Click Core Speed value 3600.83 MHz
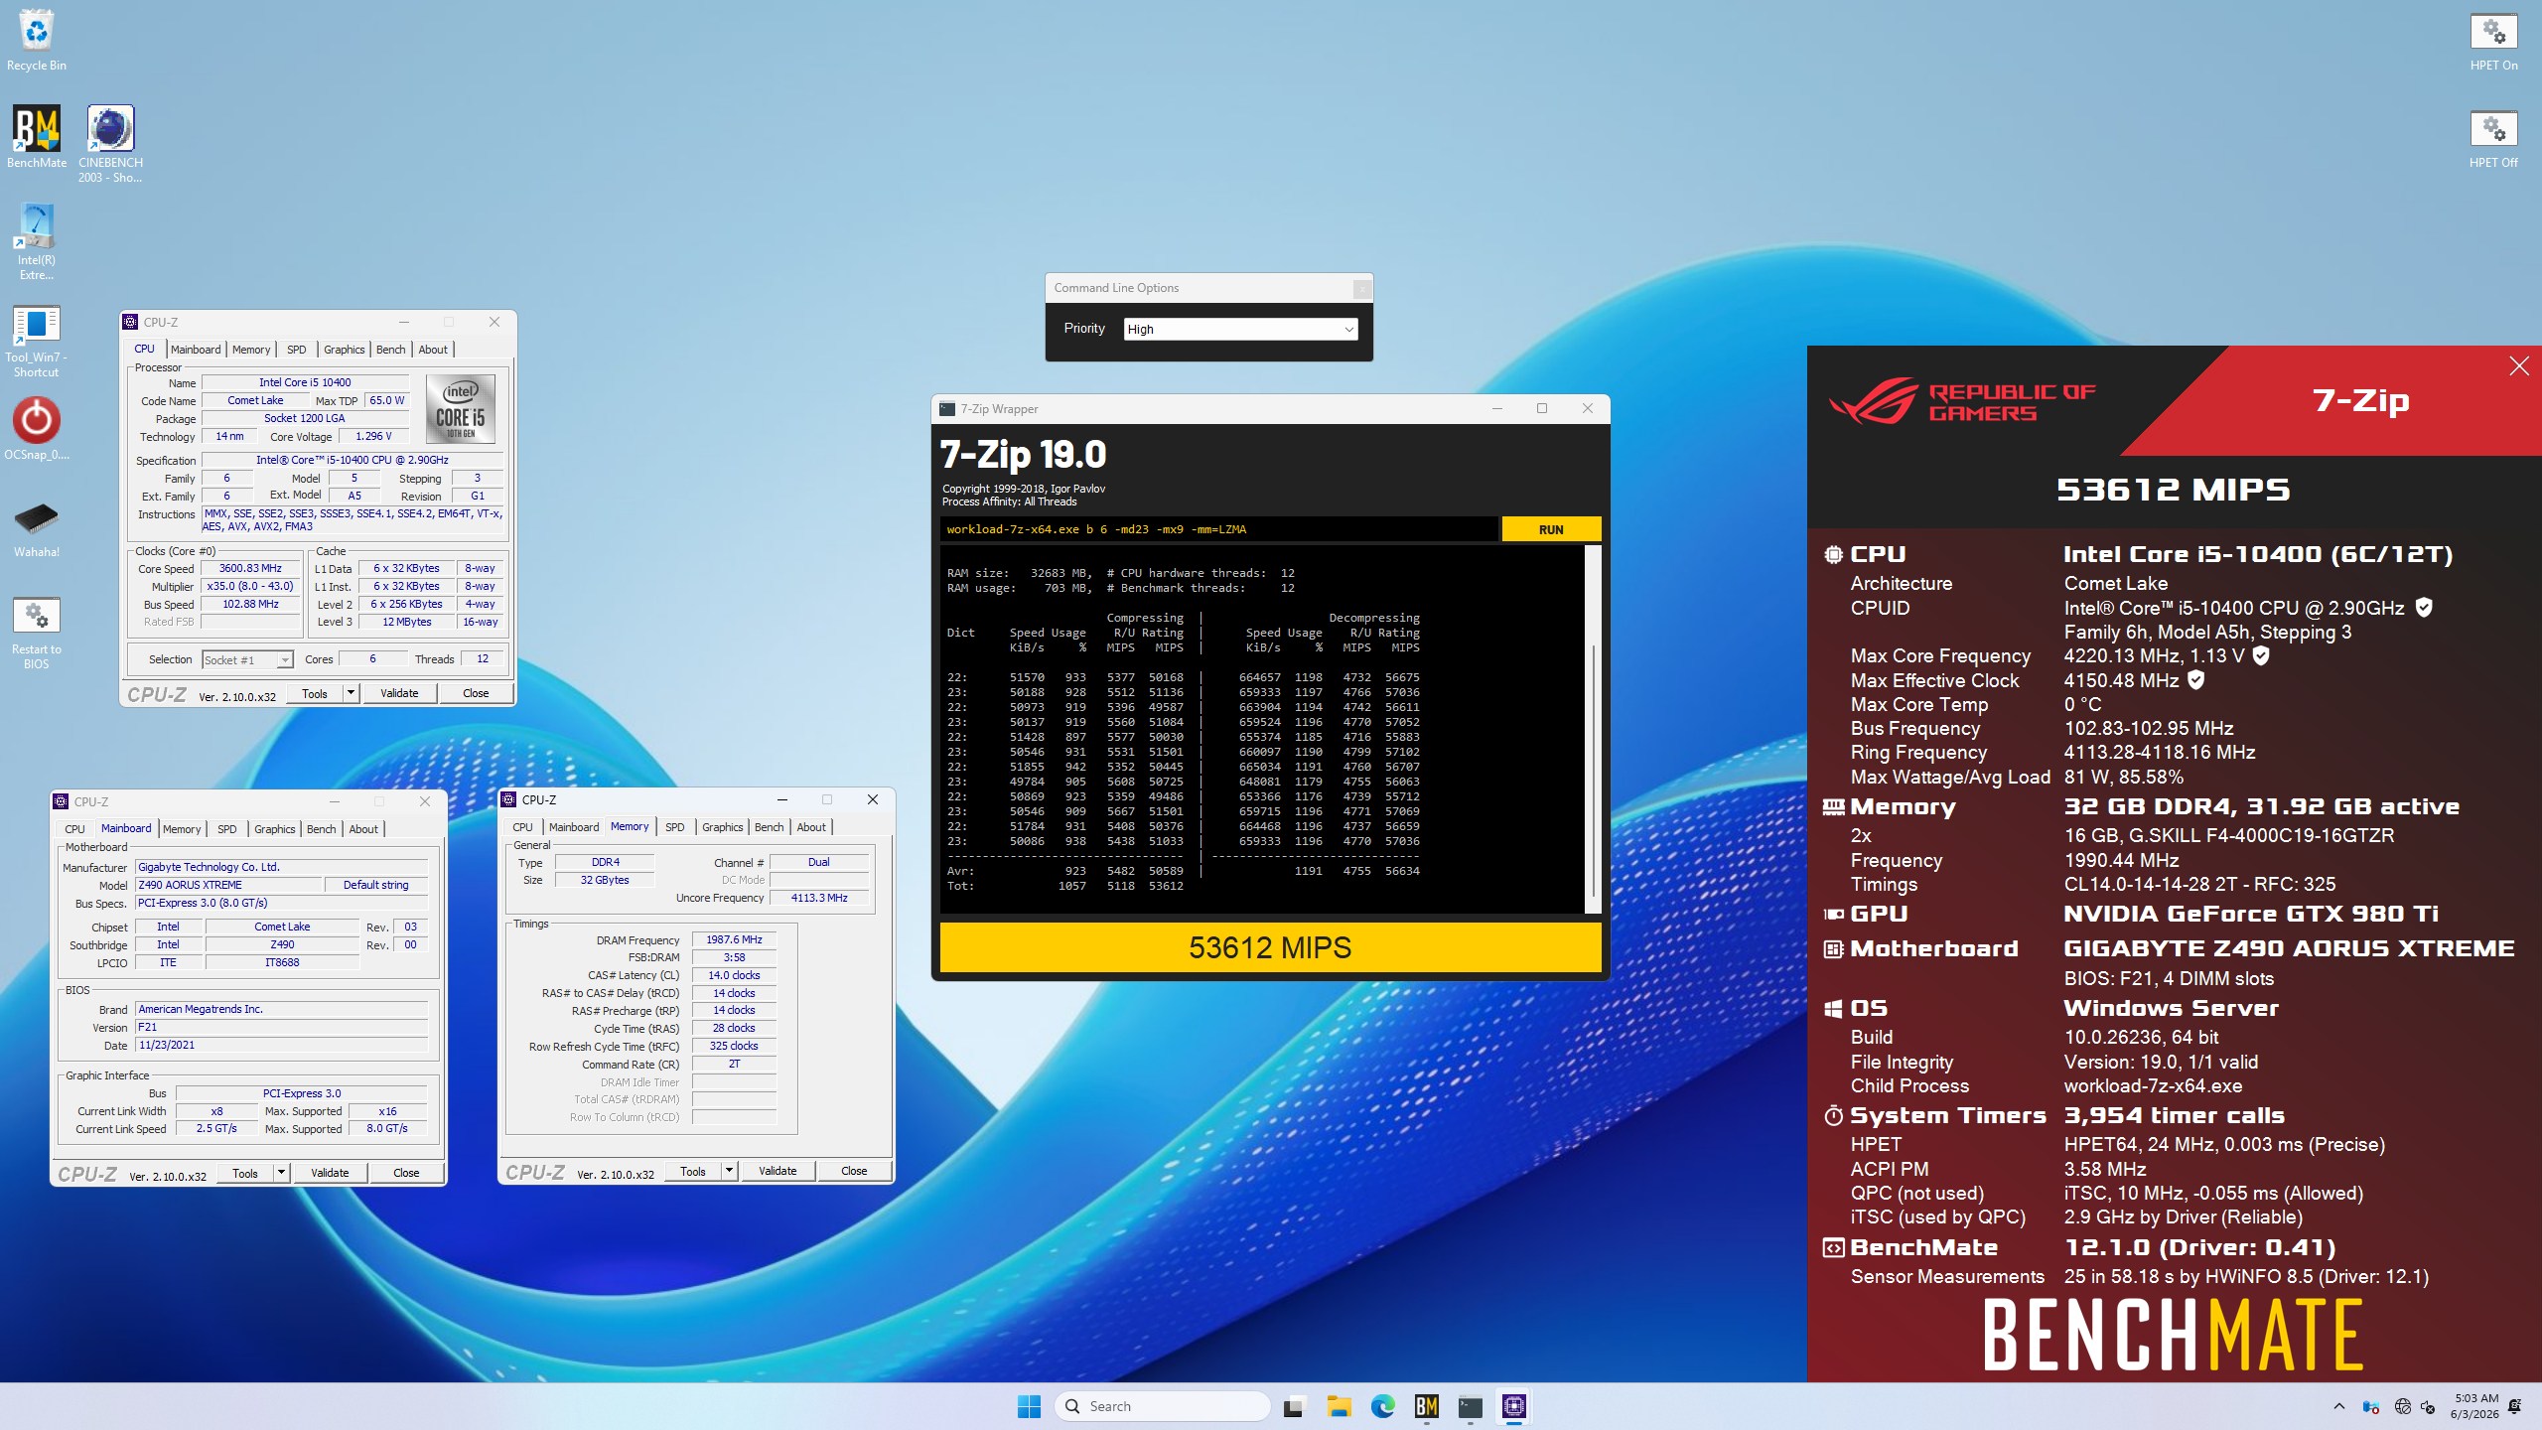This screenshot has height=1430, width=2542. [250, 569]
